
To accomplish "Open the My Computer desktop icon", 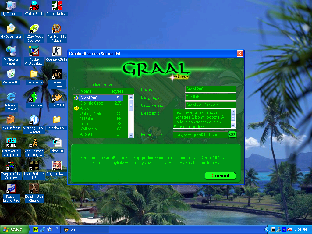I will point(11,8).
